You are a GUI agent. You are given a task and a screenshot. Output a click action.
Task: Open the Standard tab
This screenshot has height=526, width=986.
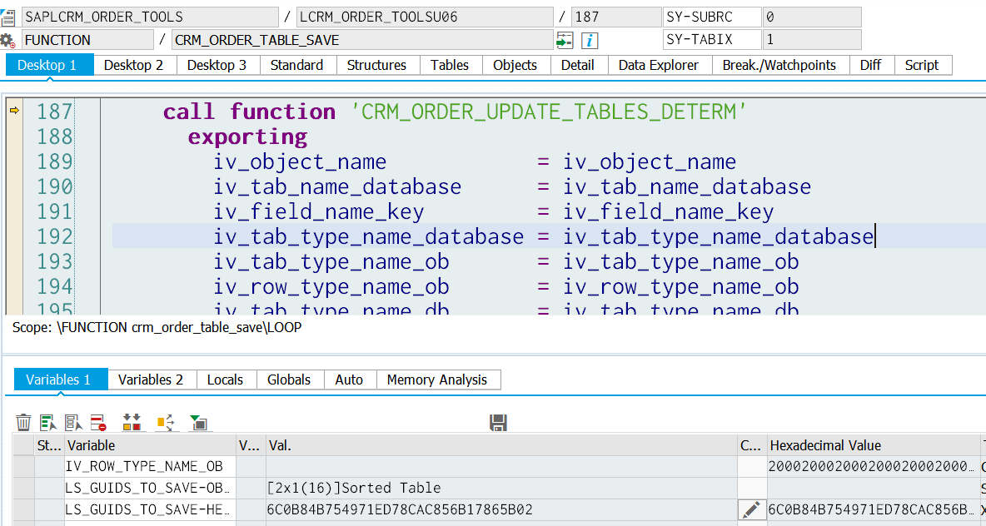click(x=296, y=66)
